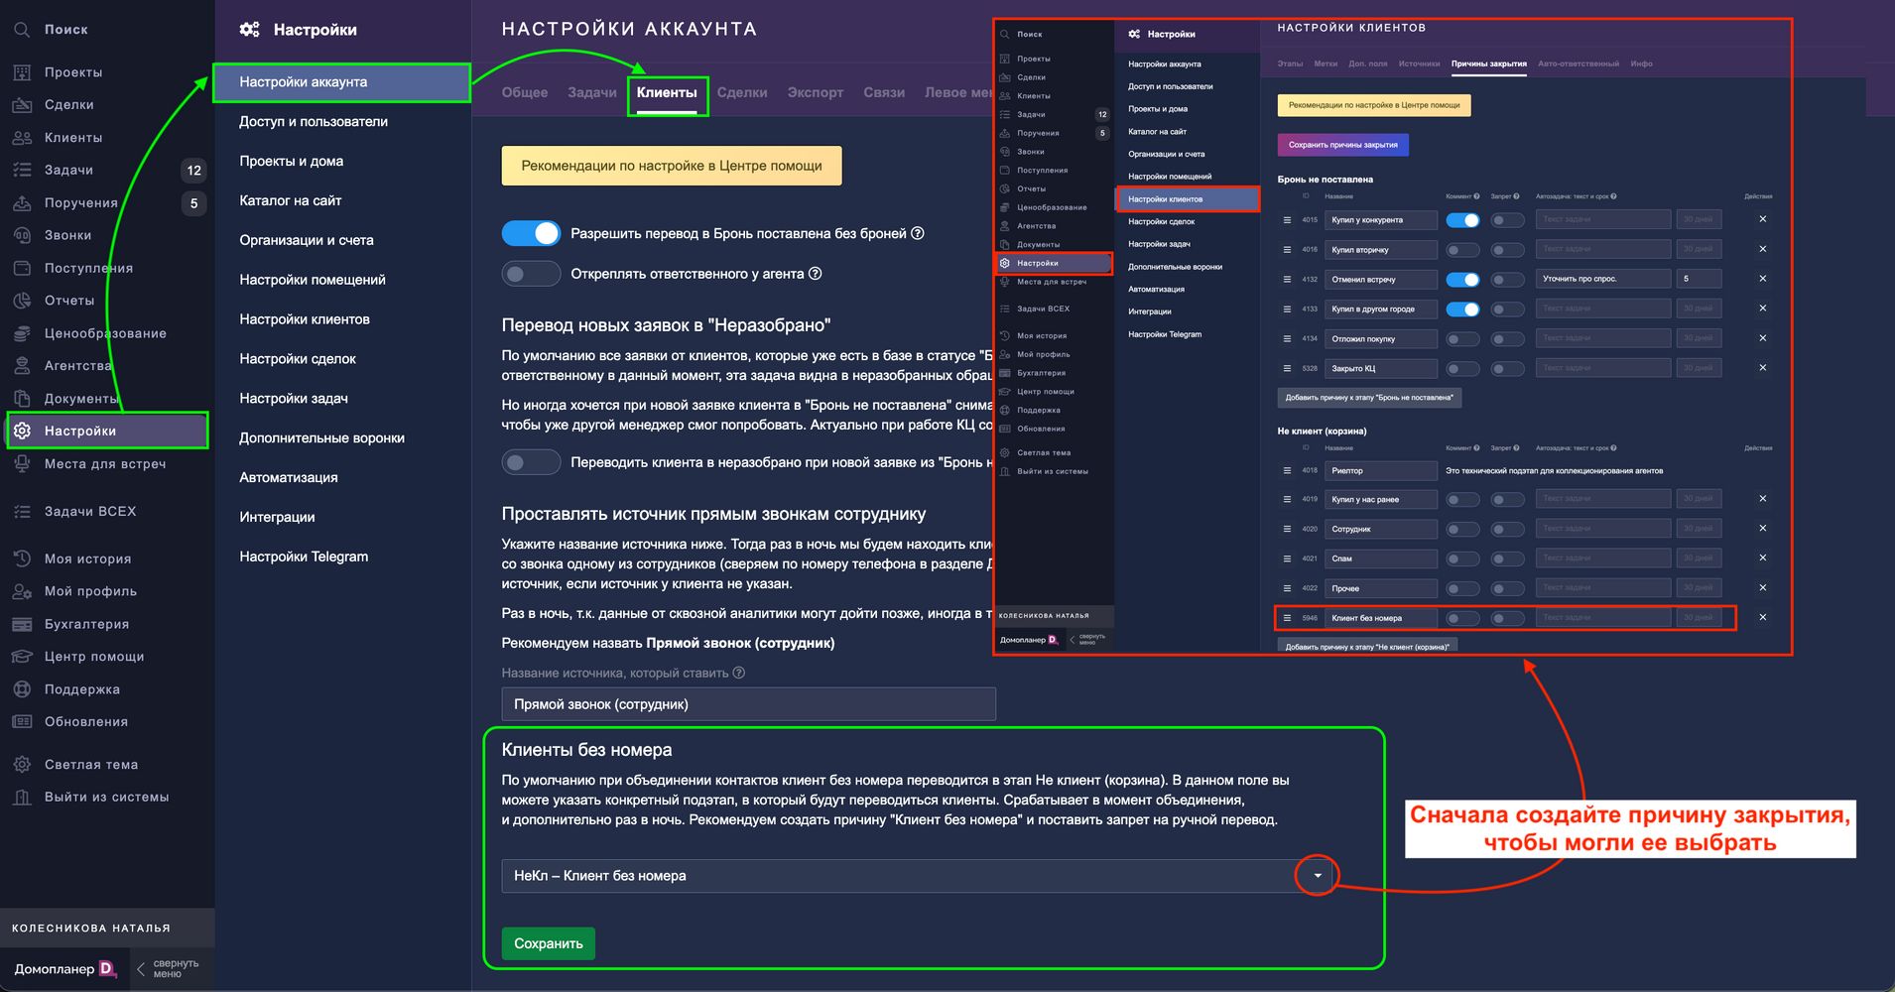Image resolution: width=1895 pixels, height=992 pixels.
Task: Open the Моя история history icon
Action: [22, 559]
